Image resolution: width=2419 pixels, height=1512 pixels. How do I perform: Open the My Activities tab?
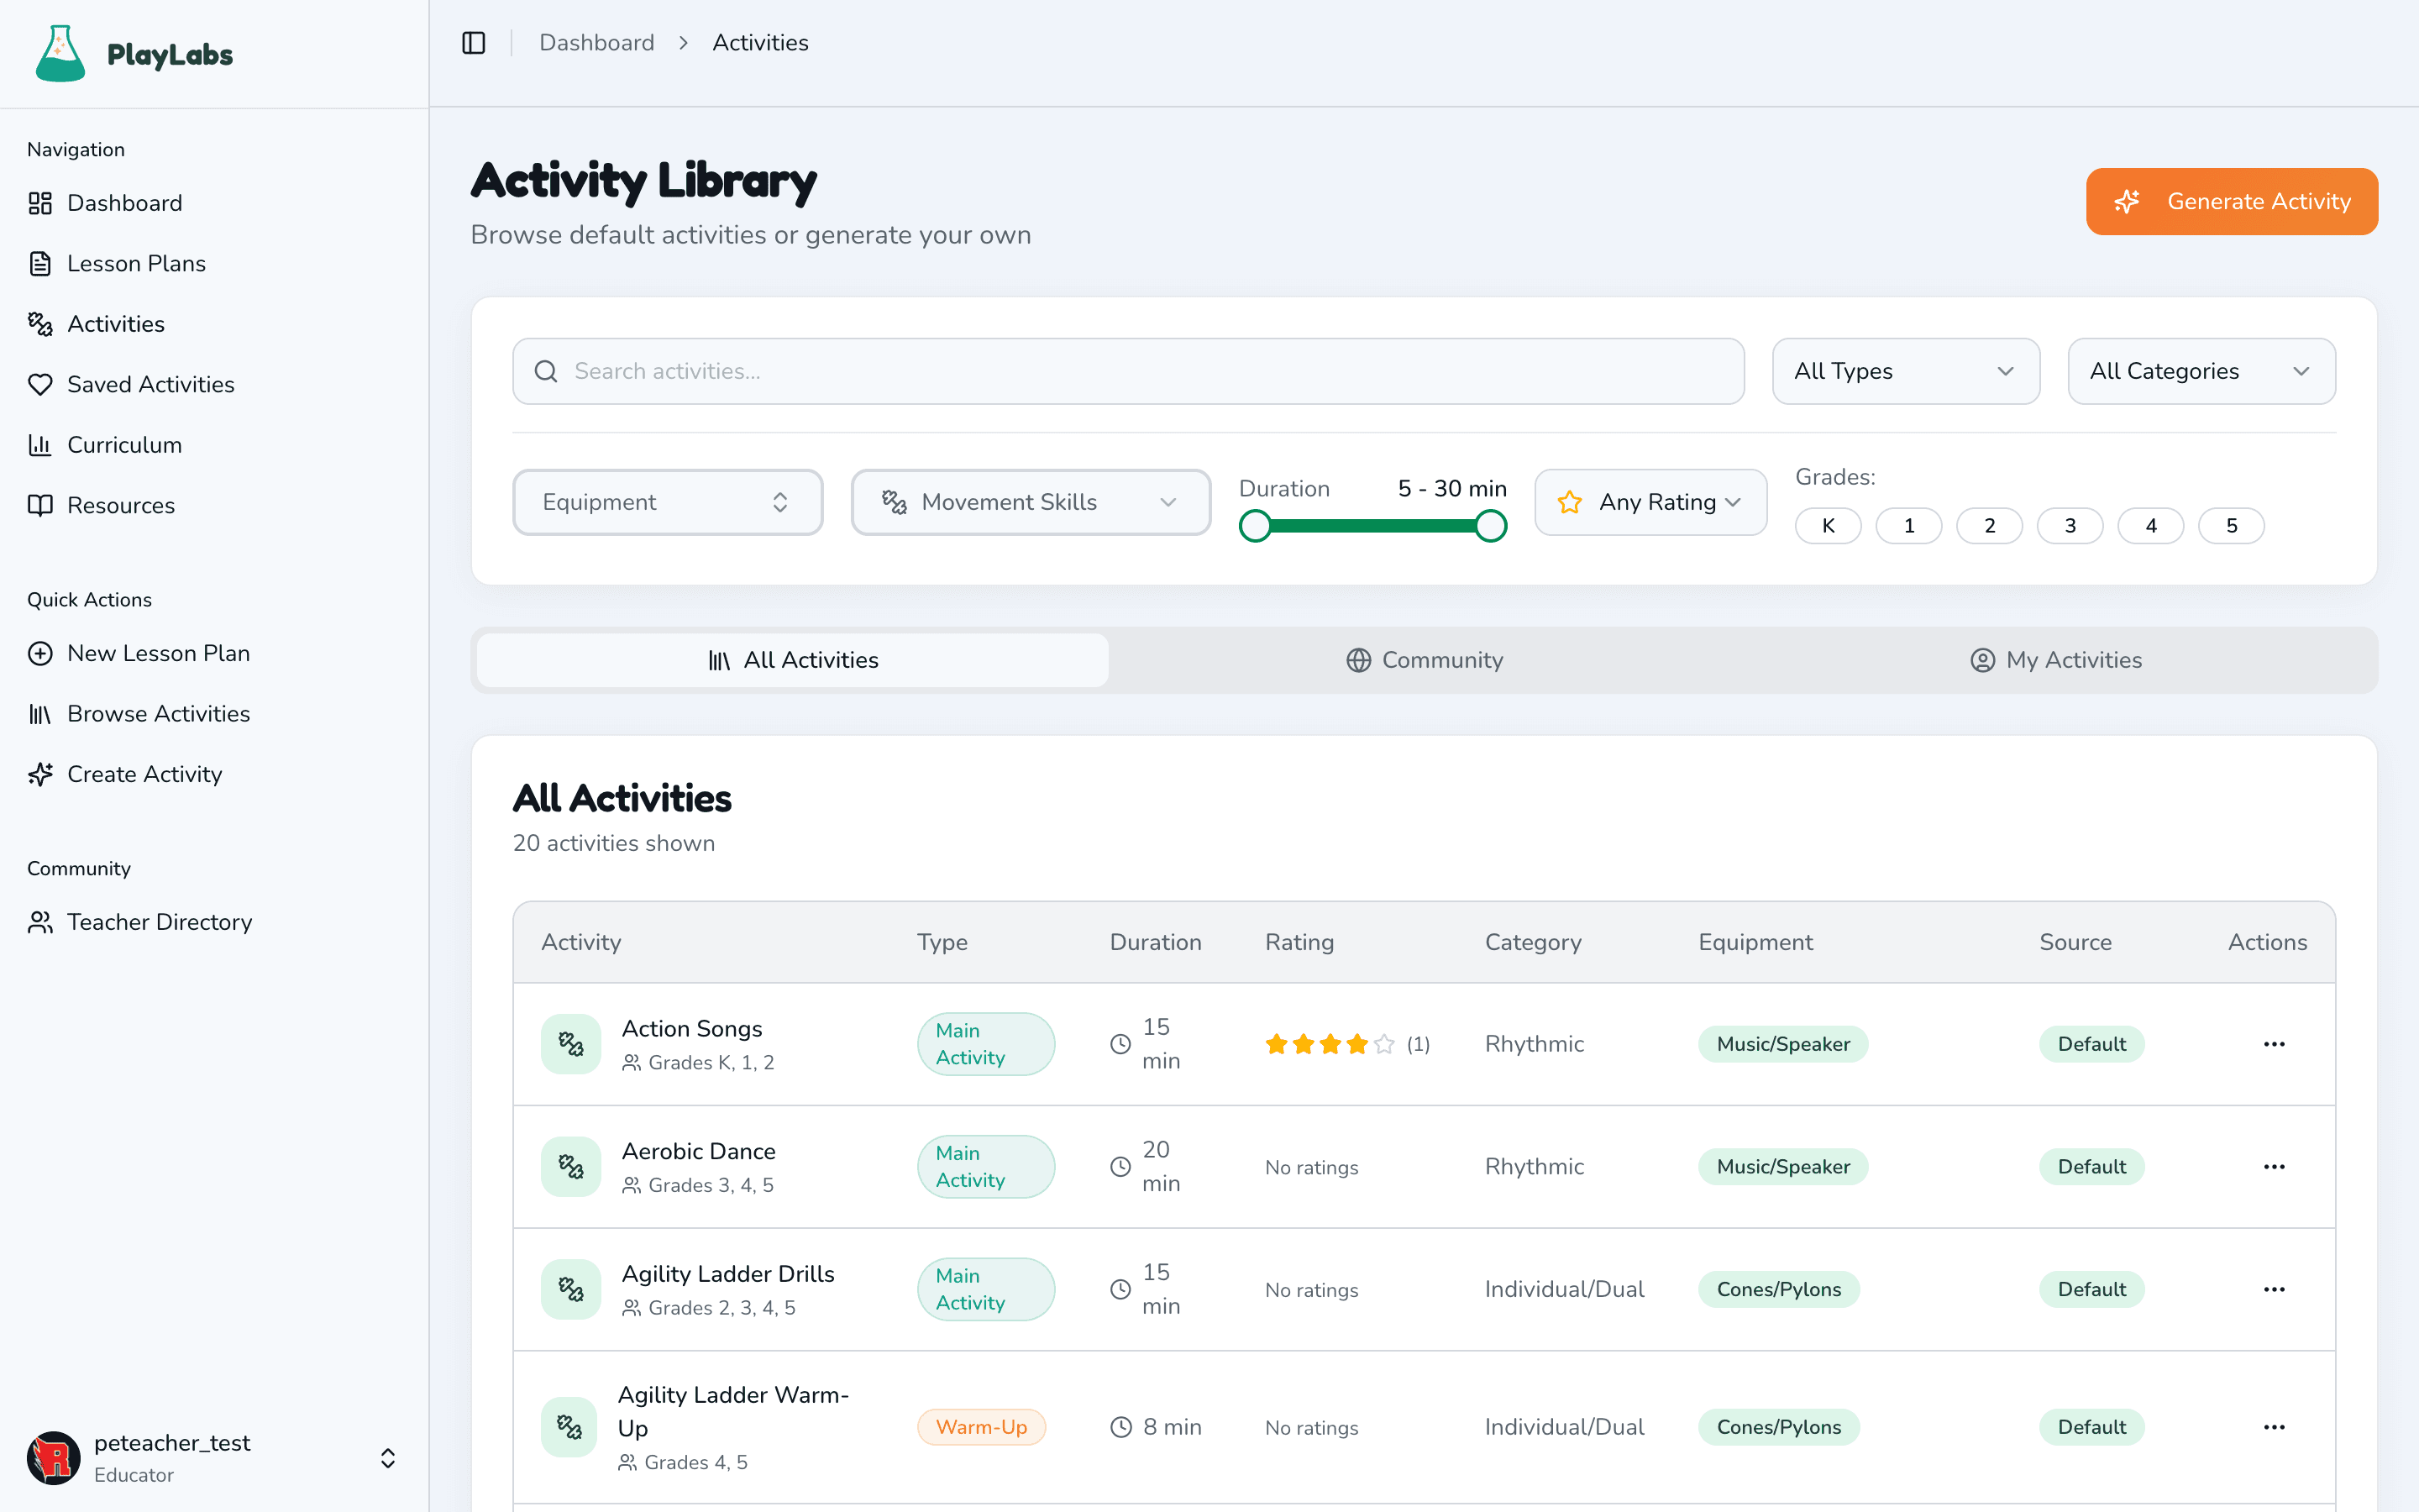point(2056,659)
